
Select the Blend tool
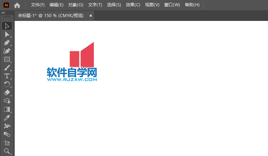point(7,134)
